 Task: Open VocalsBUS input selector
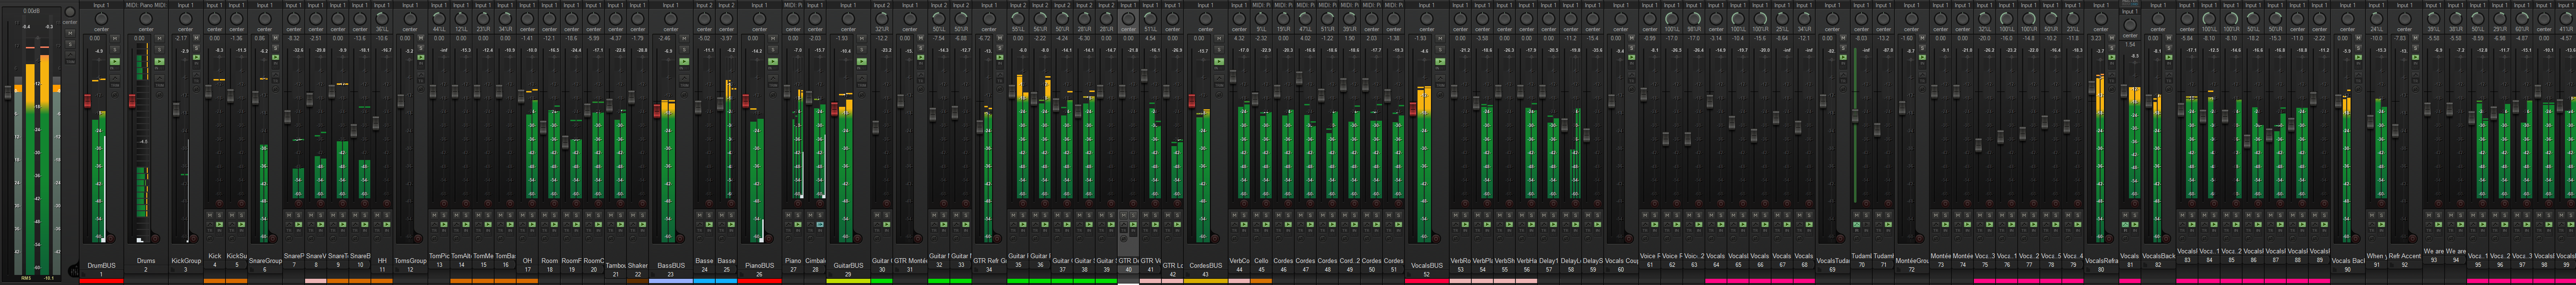1427,5
